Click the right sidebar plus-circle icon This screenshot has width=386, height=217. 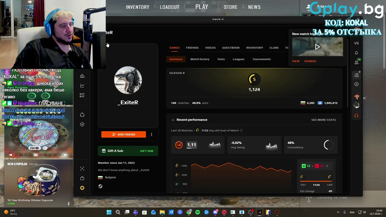356,84
